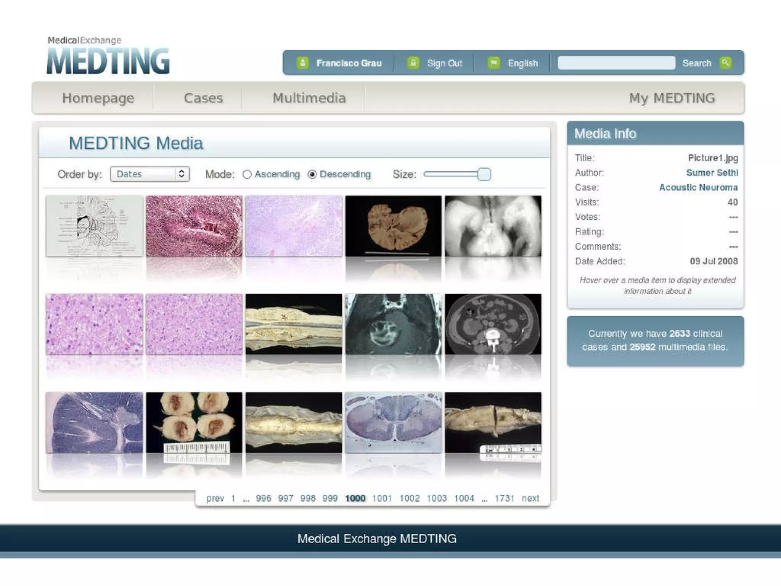Open the Acoustic Neuroma case link
Screen dimensions: 781x586
coord(698,187)
